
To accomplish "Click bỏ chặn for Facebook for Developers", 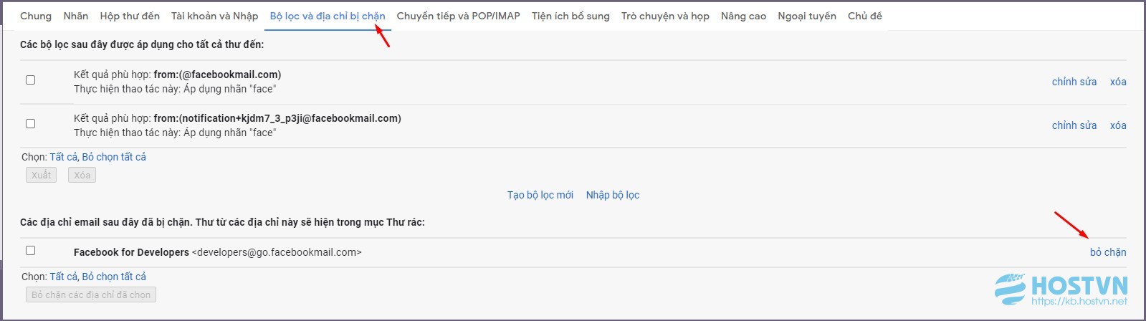I will [1108, 252].
